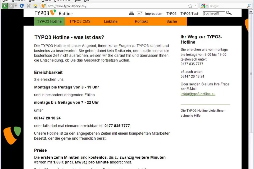This screenshot has height=169, width=254.
Task: Click the info(at)typo3-hotline.eu email link
Action: (x=198, y=94)
